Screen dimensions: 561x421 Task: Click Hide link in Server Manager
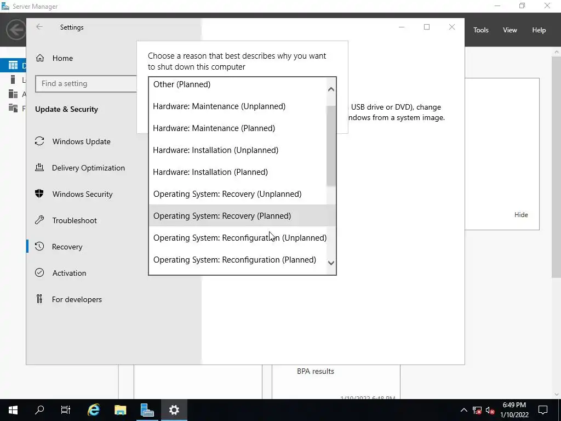[x=521, y=215]
